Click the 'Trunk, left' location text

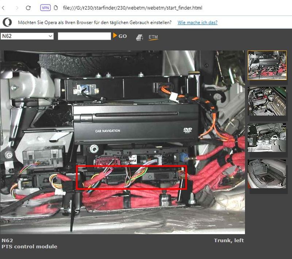coord(229,241)
